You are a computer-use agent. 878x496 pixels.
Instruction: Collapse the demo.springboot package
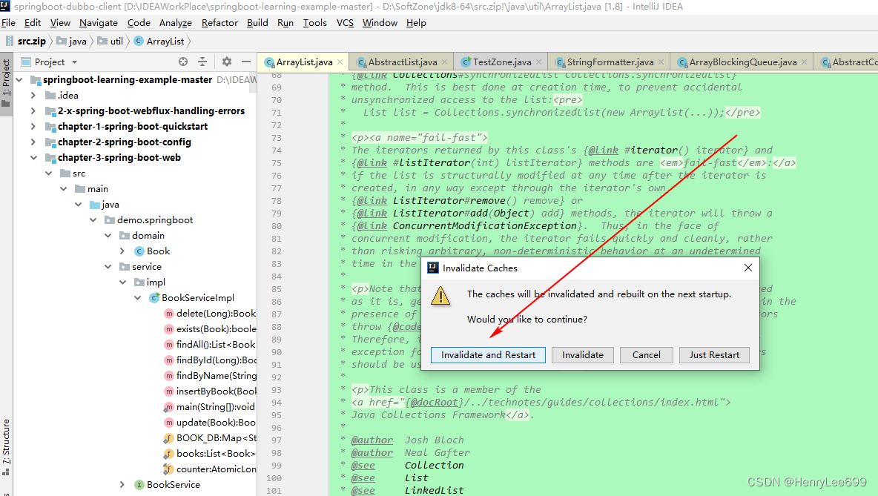[93, 220]
